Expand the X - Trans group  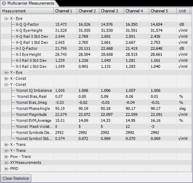pyautogui.click(x=6, y=145)
